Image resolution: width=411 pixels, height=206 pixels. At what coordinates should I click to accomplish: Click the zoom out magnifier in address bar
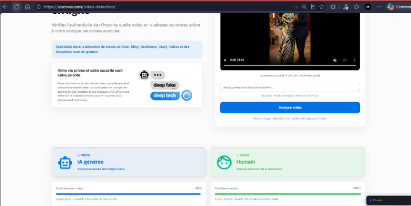(x=304, y=7)
